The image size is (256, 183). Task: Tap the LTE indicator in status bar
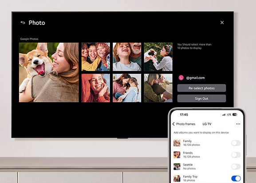tap(229, 115)
